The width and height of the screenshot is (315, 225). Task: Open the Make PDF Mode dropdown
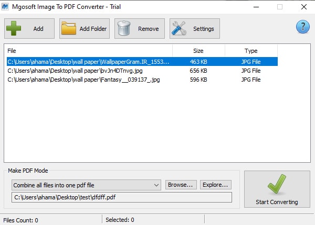(x=87, y=185)
